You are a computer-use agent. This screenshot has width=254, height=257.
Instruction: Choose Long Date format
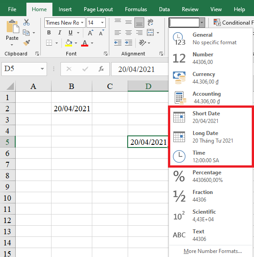click(x=211, y=137)
